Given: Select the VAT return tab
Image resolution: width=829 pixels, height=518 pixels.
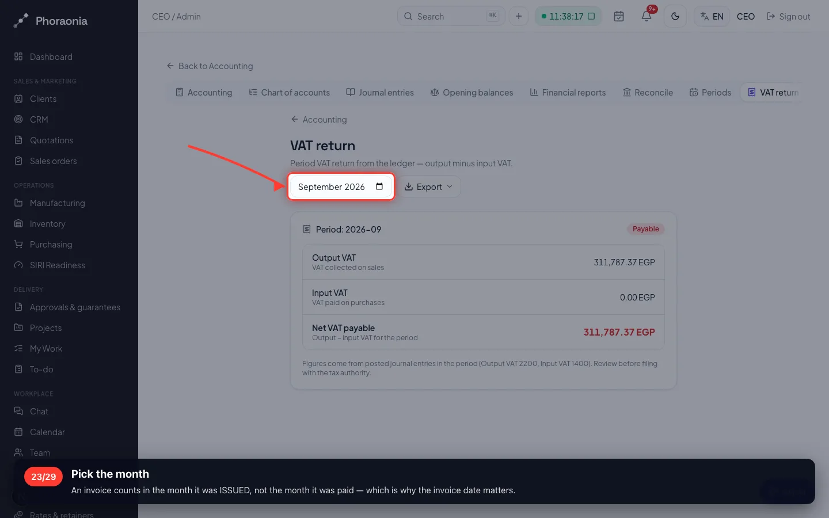Looking at the screenshot, I should (x=773, y=93).
